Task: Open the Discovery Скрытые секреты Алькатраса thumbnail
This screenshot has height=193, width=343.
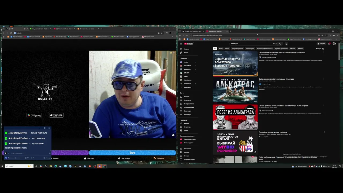Action: [235, 64]
